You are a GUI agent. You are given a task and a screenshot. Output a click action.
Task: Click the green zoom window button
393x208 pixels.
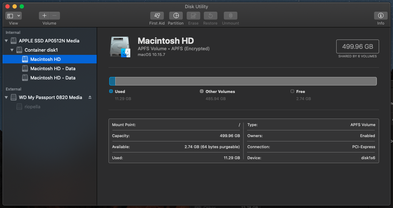pyautogui.click(x=22, y=6)
